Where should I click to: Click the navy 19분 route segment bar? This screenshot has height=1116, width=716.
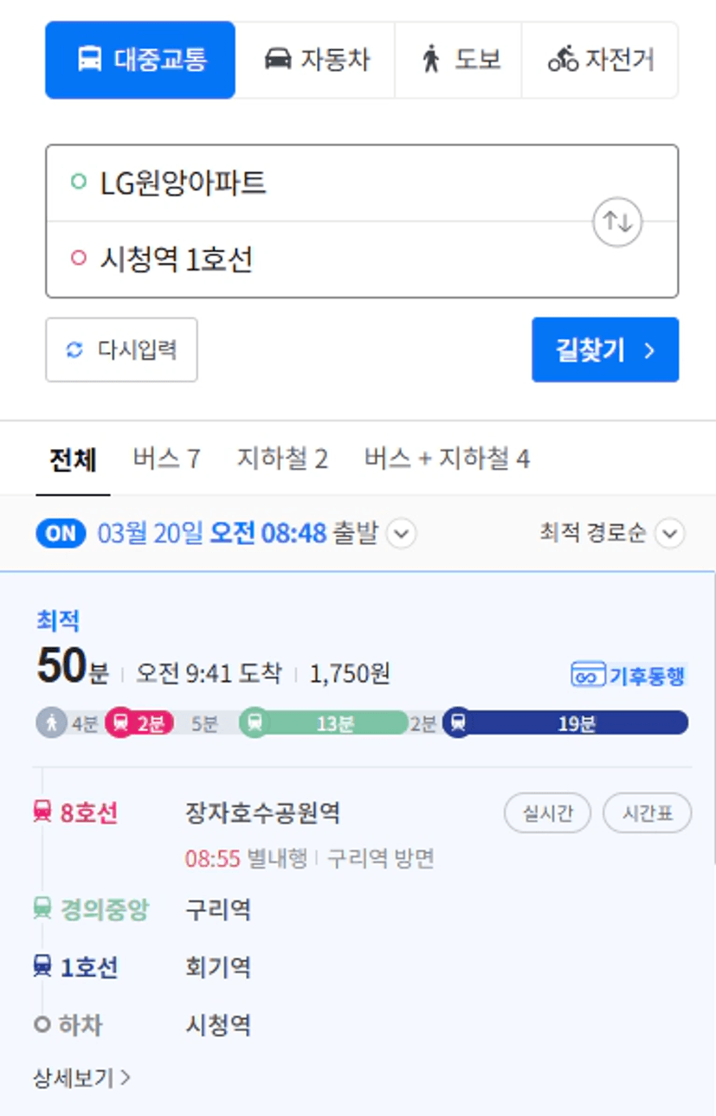pos(565,723)
